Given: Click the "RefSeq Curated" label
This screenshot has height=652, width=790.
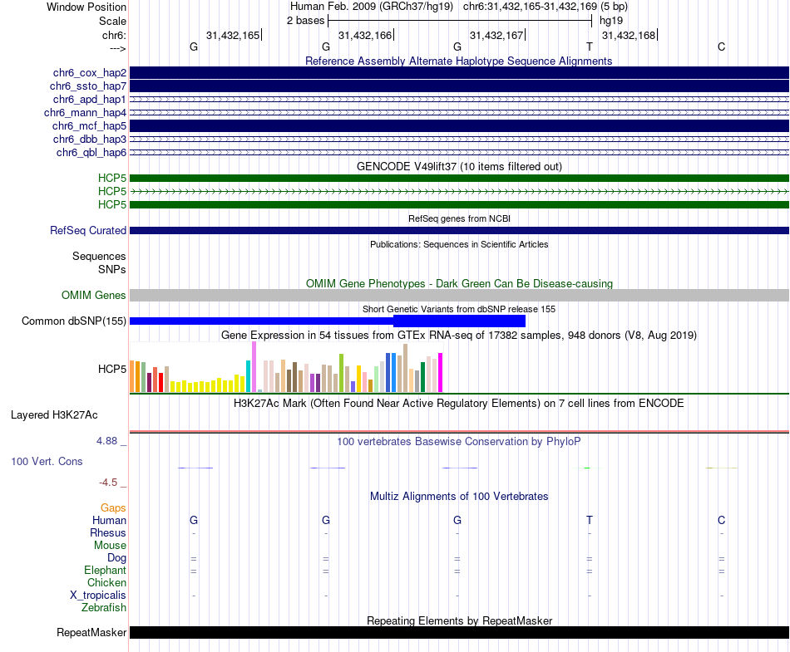Looking at the screenshot, I should 88,230.
